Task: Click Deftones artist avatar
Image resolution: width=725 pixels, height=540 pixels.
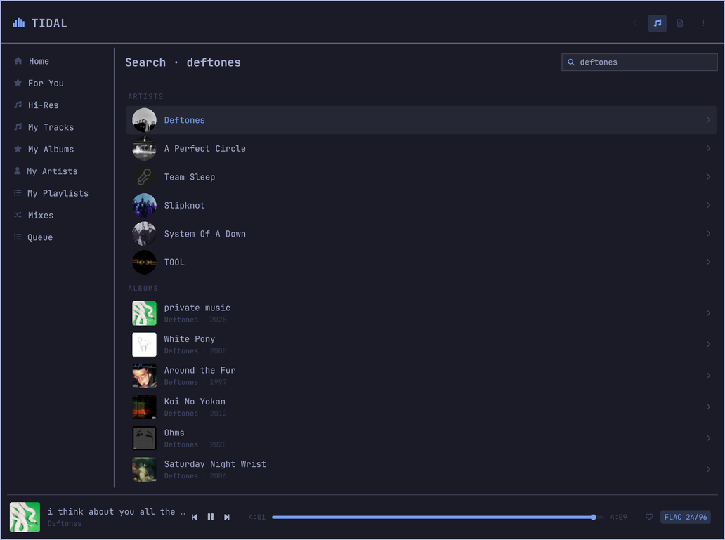Action: [x=144, y=120]
